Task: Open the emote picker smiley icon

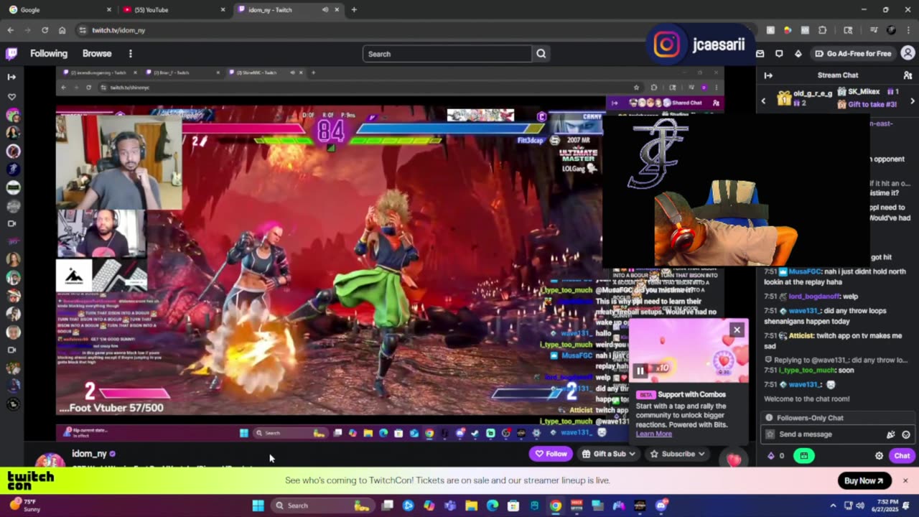Action: (906, 434)
